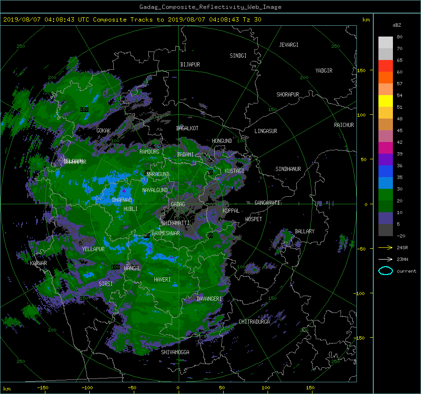Screen dimensions: 421x394
Task: Select the CHITRADURGA label
Action: click(254, 322)
